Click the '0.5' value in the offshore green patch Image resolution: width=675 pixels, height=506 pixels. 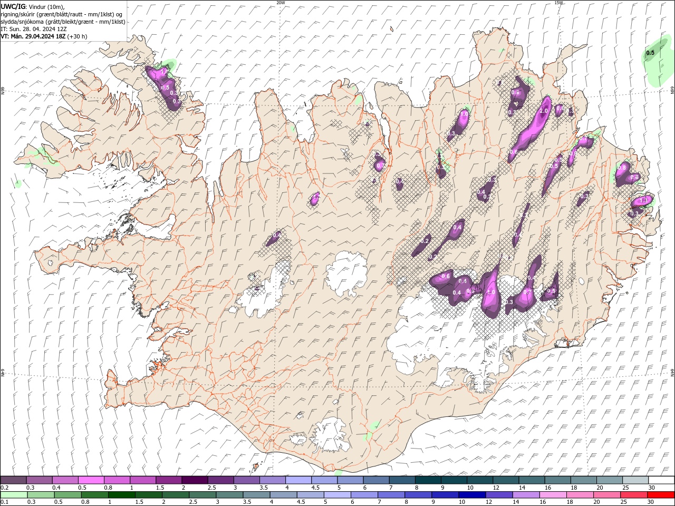click(x=650, y=53)
